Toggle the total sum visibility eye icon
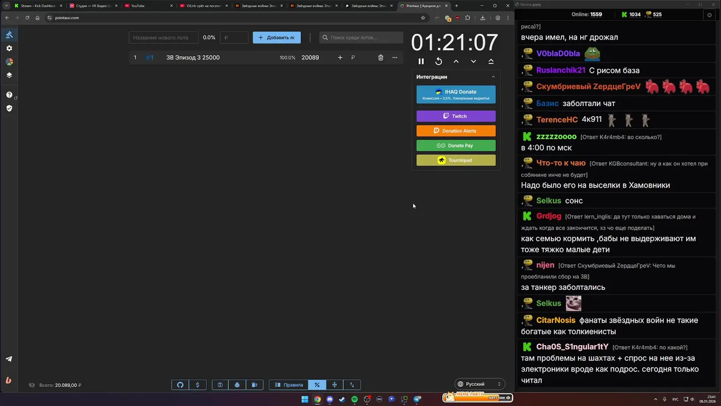The height and width of the screenshot is (406, 721). (32, 385)
